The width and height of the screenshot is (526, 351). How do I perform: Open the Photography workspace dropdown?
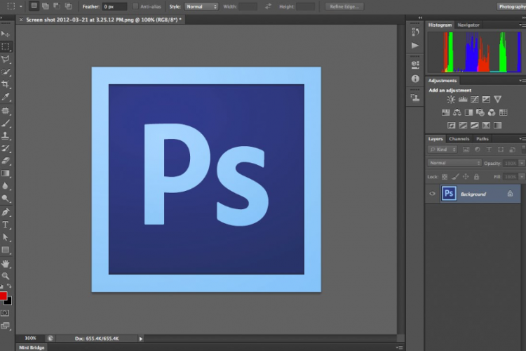tap(511, 6)
